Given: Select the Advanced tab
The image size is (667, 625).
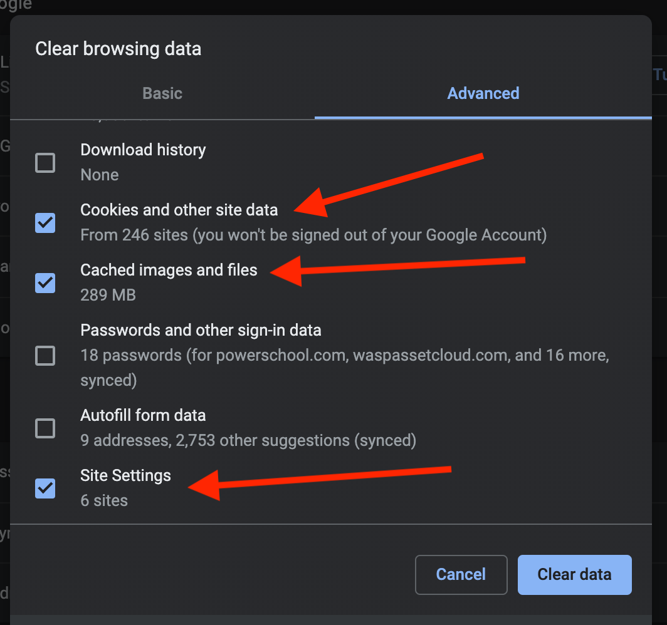Looking at the screenshot, I should 483,93.
